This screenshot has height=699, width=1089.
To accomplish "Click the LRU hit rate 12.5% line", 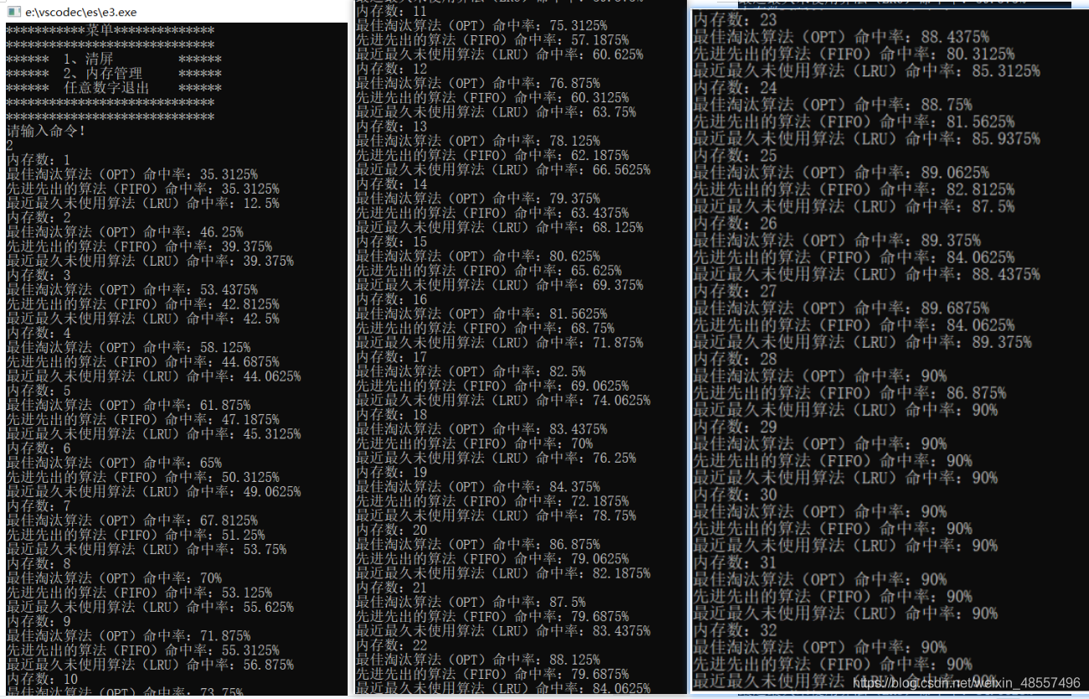I will click(143, 204).
